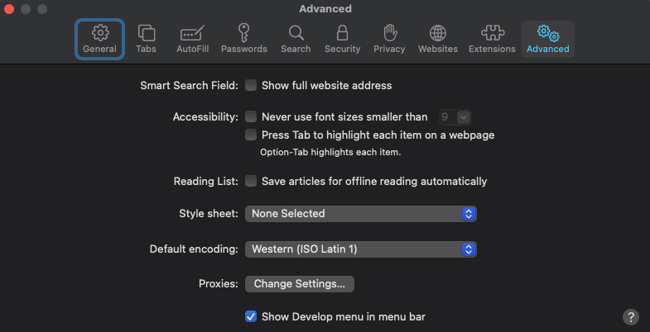Open the Extensions puzzle piece tab
The width and height of the screenshot is (650, 332).
point(492,40)
